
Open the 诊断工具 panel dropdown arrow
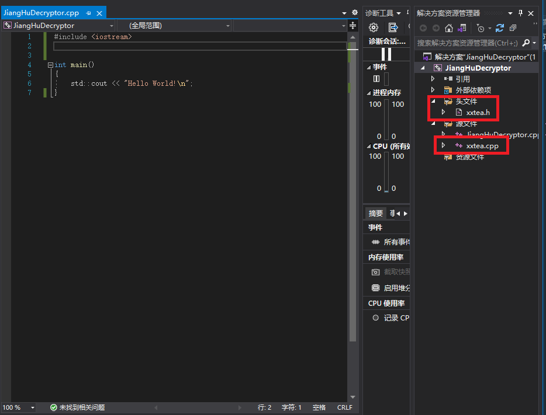pos(398,13)
